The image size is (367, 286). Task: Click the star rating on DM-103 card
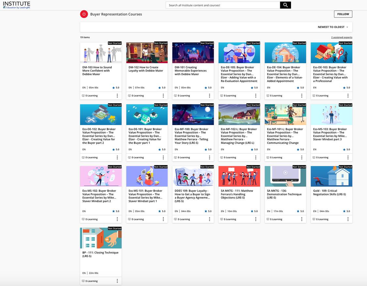[115, 88]
